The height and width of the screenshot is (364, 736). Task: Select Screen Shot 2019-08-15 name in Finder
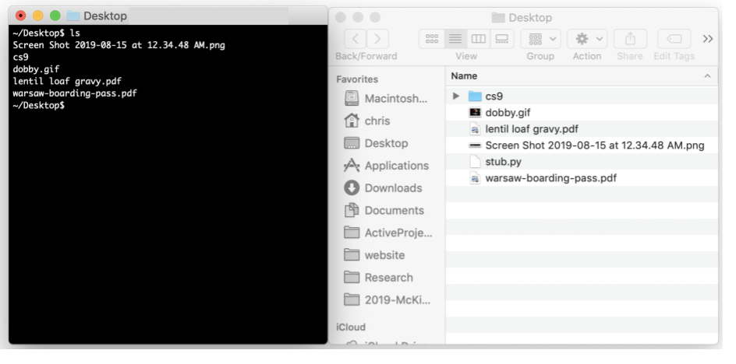595,145
